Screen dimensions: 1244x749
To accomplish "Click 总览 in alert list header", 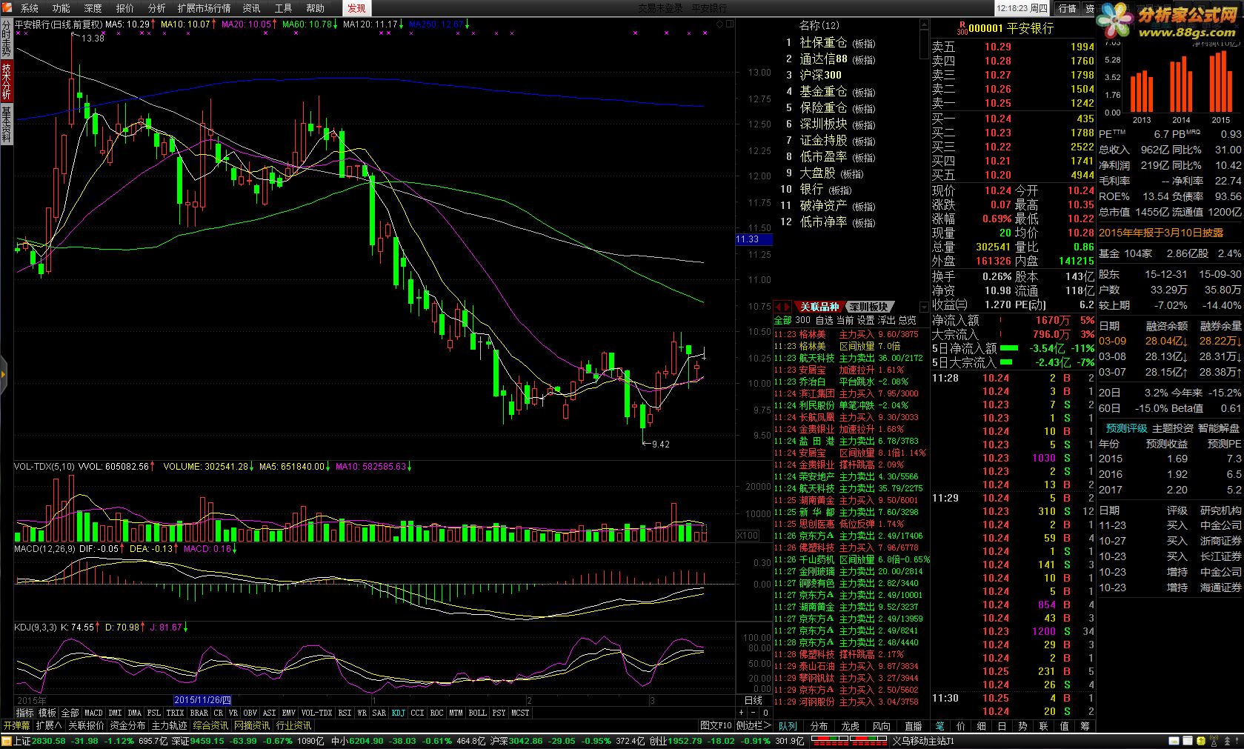I will pyautogui.click(x=908, y=320).
